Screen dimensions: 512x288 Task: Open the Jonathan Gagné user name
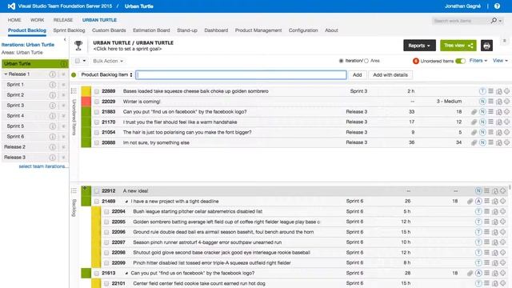pyautogui.click(x=462, y=6)
